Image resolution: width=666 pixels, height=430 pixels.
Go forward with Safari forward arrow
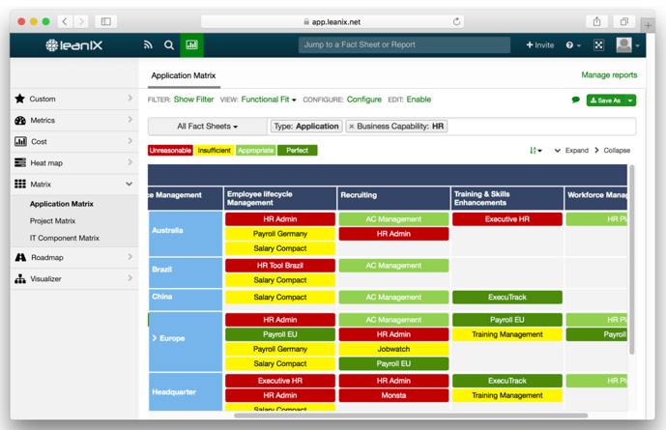point(81,21)
